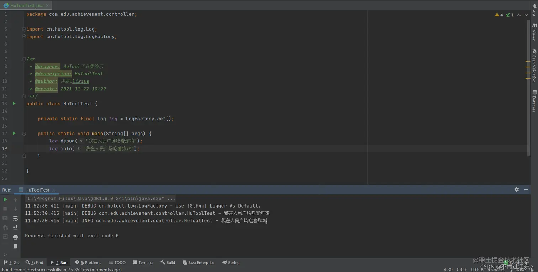The height and width of the screenshot is (272, 538).
Task: Clear all console output with trash icon
Action: coord(15,246)
